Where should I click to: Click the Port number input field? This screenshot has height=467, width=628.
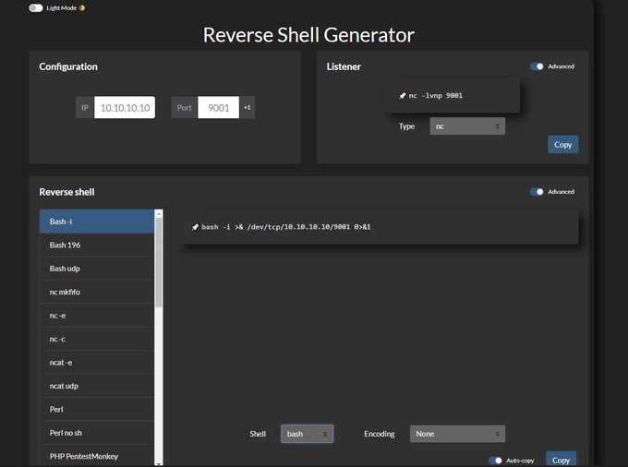[218, 108]
